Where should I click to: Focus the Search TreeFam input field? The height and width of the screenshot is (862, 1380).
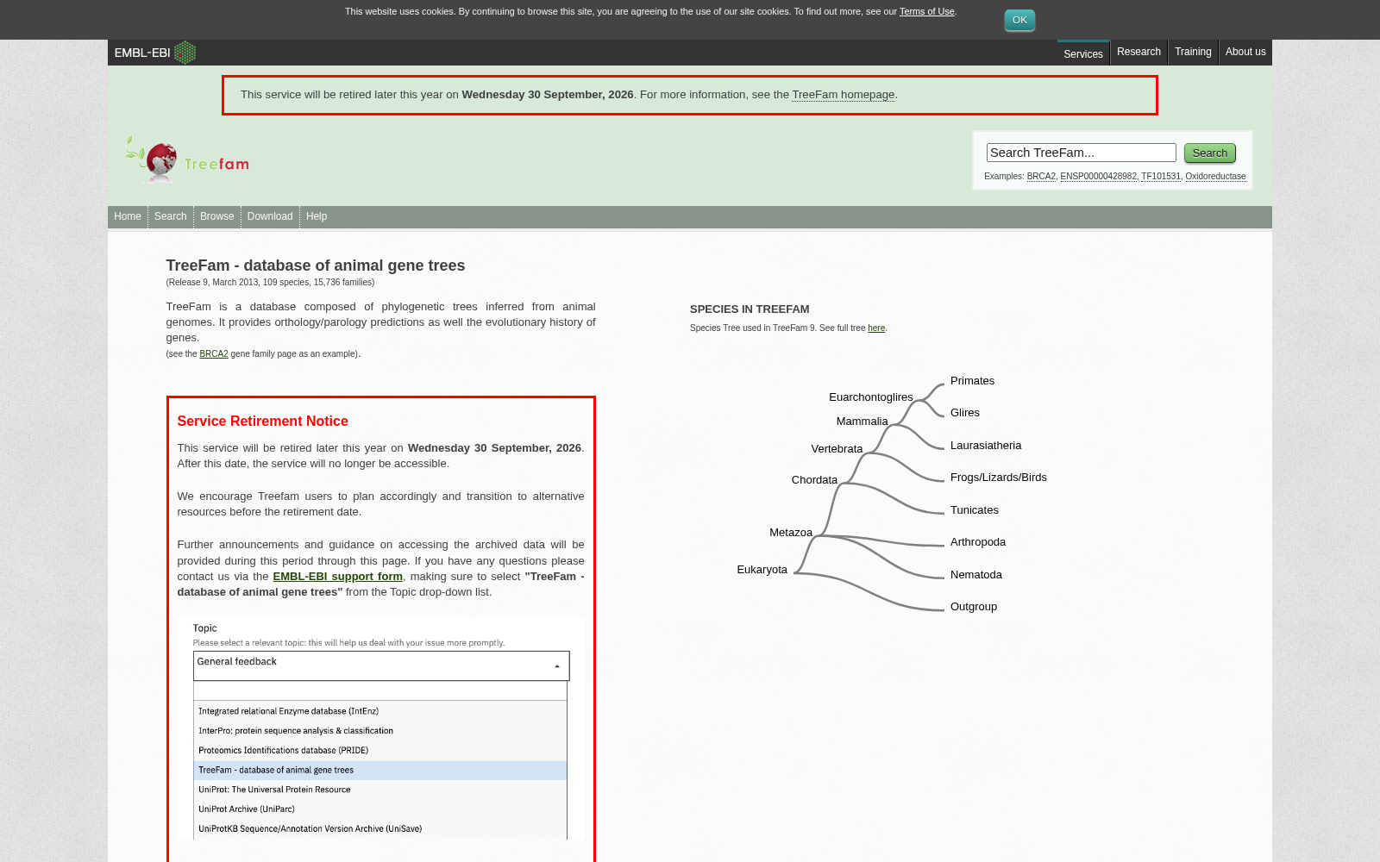[x=1082, y=153]
